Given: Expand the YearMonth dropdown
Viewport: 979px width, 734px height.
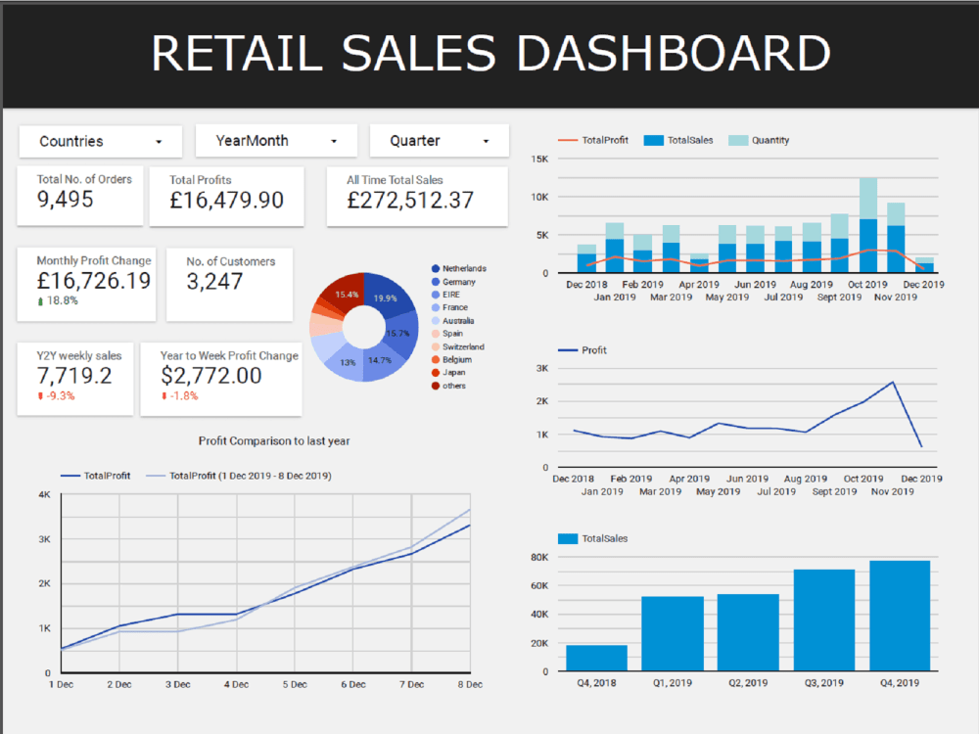Looking at the screenshot, I should (276, 140).
